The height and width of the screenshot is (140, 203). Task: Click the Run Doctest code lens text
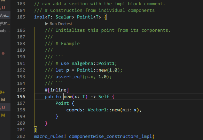click(x=61, y=24)
